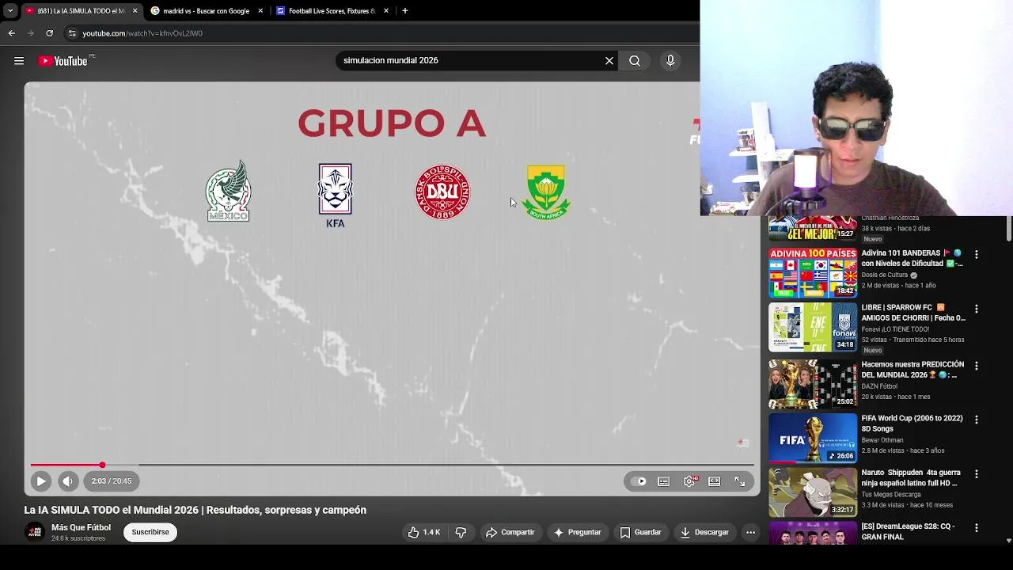
Task: Go forward in the browser
Action: (x=30, y=33)
